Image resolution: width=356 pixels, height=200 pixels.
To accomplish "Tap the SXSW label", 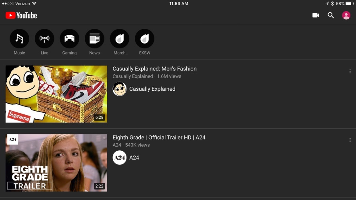I will coord(145,53).
